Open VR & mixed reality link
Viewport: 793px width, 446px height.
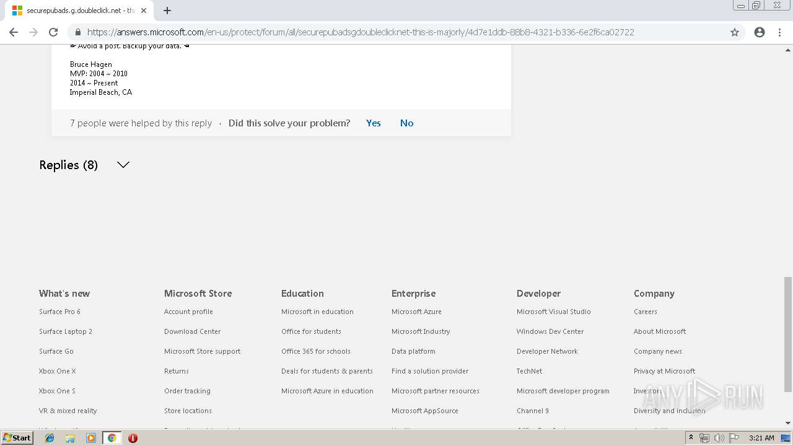(68, 411)
